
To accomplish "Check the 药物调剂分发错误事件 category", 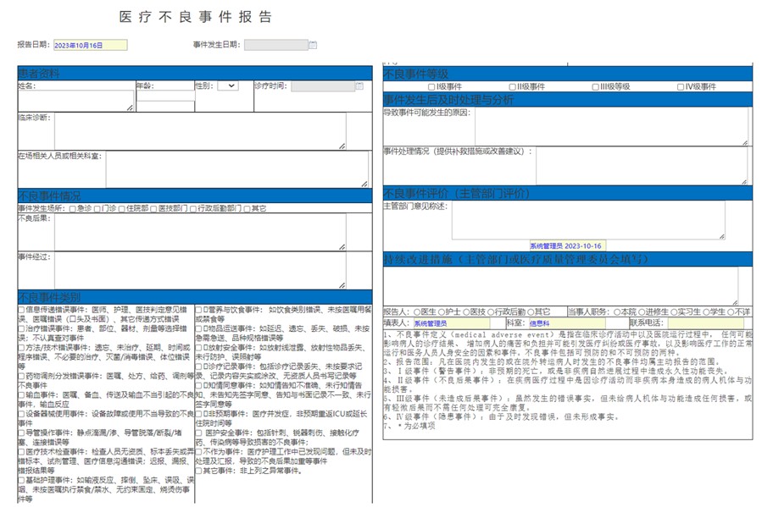I will pyautogui.click(x=21, y=376).
